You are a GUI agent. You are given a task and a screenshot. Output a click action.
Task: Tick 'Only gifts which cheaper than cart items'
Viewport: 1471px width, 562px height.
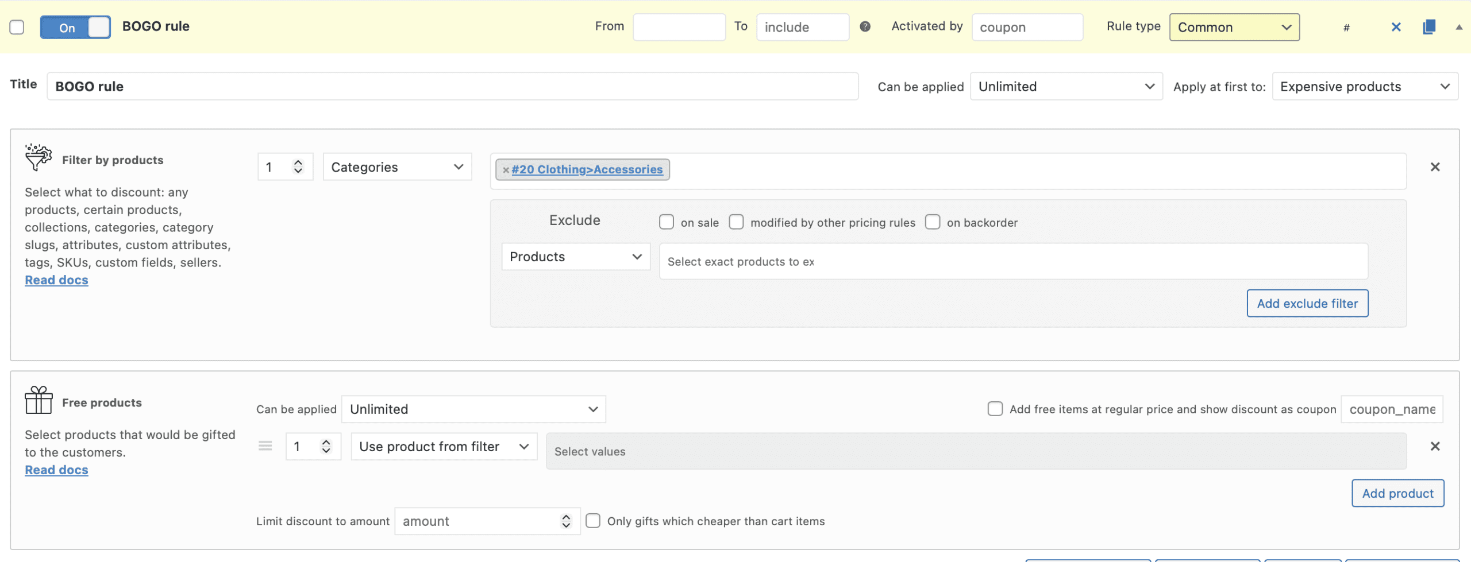[x=593, y=521]
